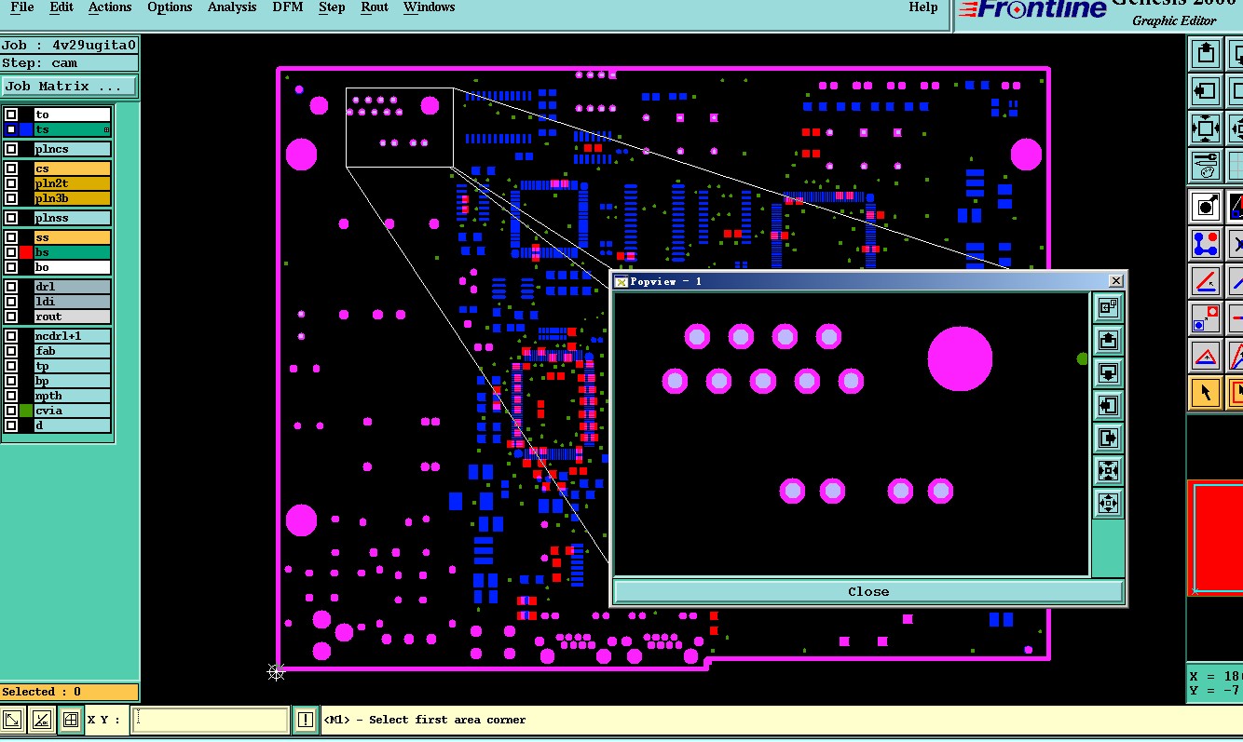Click the first coordinate-mode icon in the bottom bar

[x=12, y=720]
